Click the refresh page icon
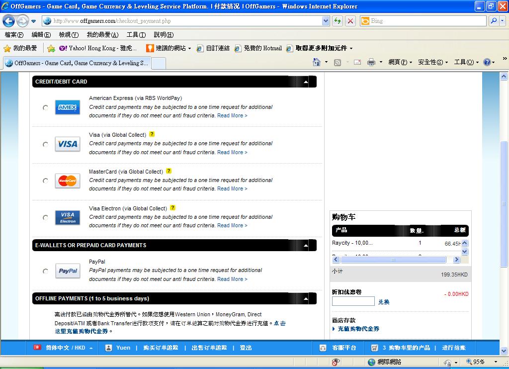Viewport: 509px width, 369px height. (x=338, y=21)
